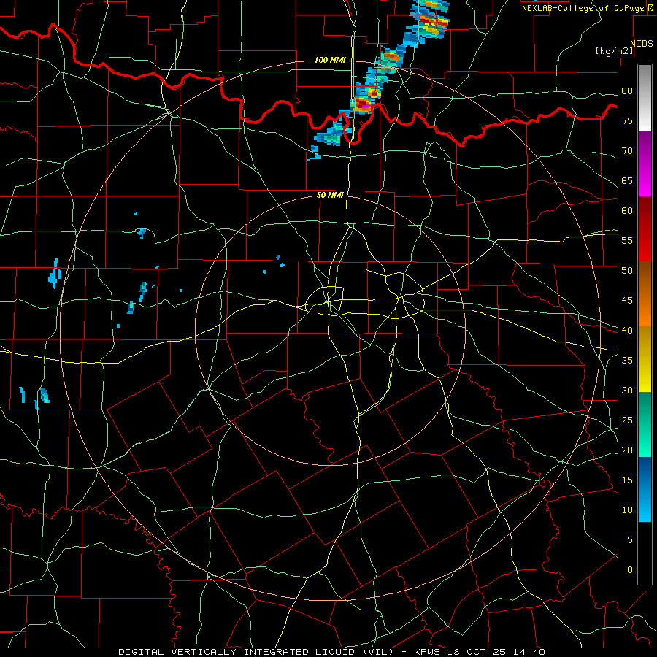The height and width of the screenshot is (657, 657).
Task: Click the magenta-purple segment of color bar
Action: pyautogui.click(x=645, y=164)
